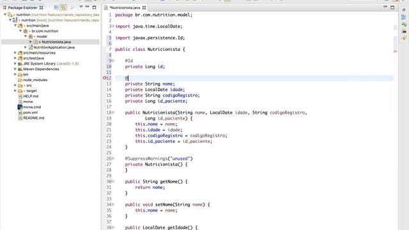Click the mvnw.cmd file icon
The width and height of the screenshot is (409, 230).
[20, 107]
